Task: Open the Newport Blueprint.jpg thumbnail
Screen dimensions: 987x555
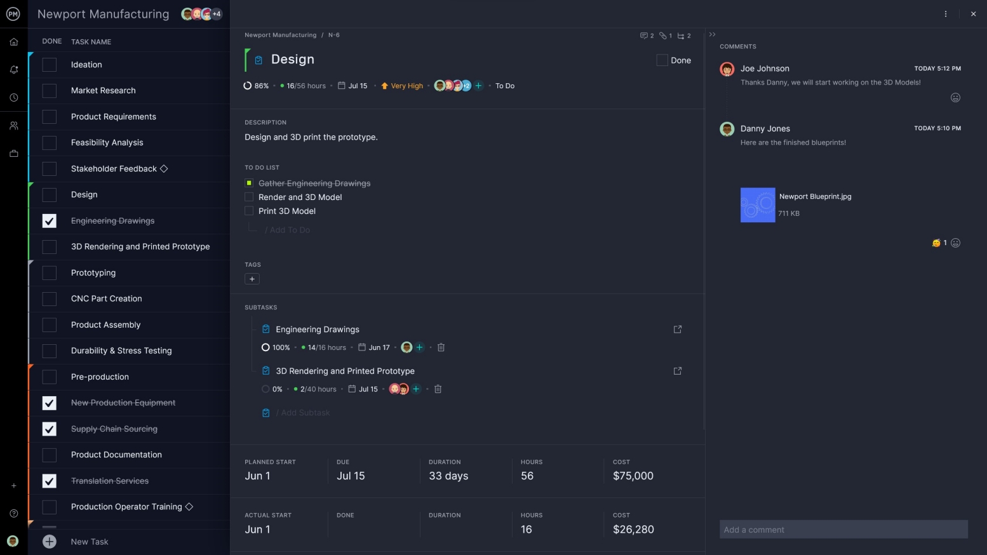Action: 758,204
